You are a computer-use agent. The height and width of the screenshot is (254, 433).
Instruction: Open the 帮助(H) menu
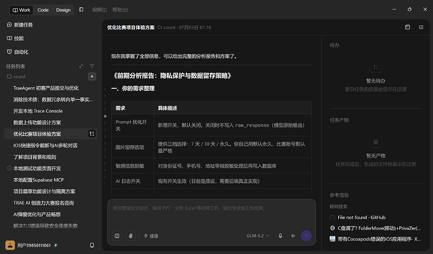(x=120, y=10)
